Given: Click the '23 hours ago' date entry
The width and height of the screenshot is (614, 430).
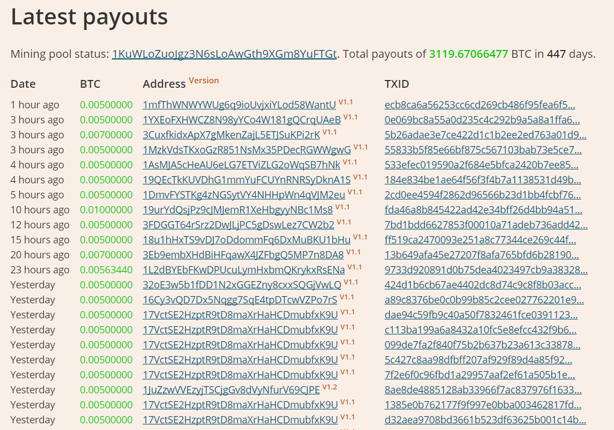Looking at the screenshot, I should (x=40, y=269).
